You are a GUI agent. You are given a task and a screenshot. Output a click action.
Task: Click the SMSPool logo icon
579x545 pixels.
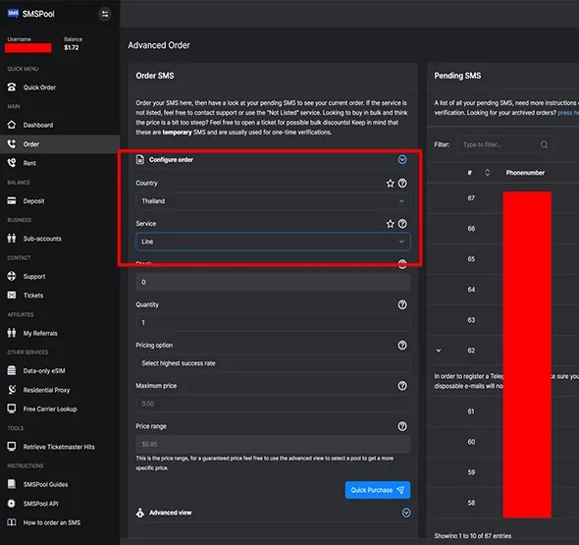(13, 14)
